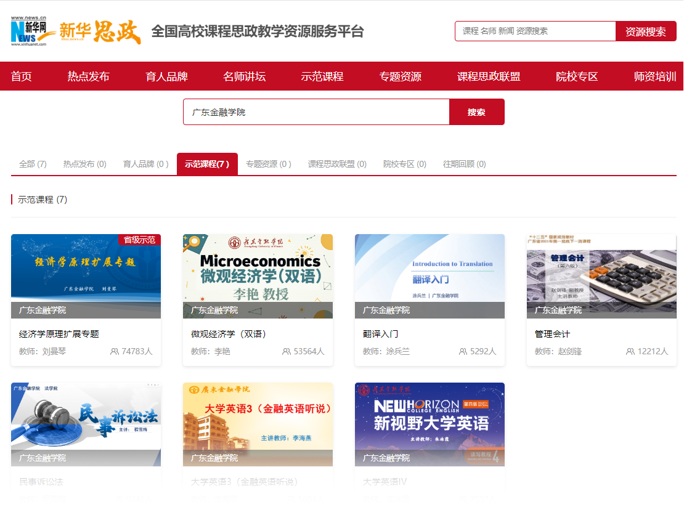
Task: Click the 微观经济学（双语） course title link
Action: pos(229,334)
